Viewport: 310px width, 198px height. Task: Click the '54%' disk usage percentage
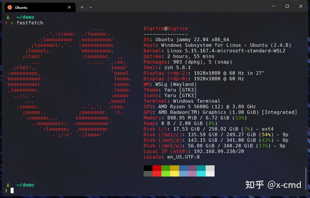(x=266, y=135)
